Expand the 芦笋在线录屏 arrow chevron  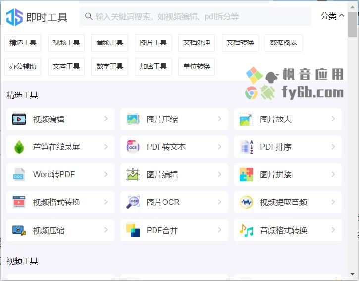106,147
